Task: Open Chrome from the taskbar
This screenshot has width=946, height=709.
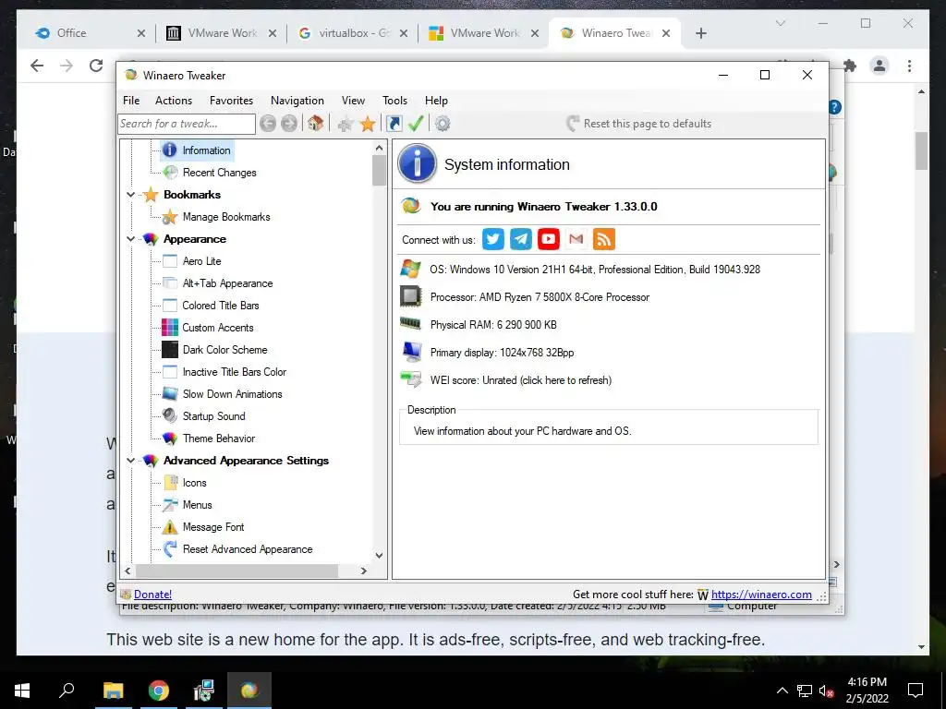Action: point(159,691)
